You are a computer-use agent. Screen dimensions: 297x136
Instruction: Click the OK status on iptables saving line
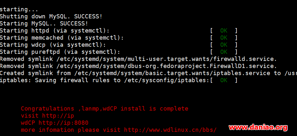224,80
